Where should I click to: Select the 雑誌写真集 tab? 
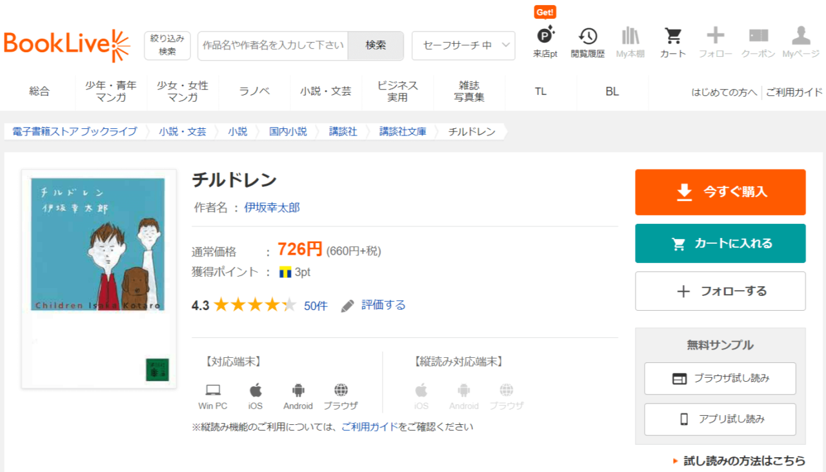[x=469, y=92]
